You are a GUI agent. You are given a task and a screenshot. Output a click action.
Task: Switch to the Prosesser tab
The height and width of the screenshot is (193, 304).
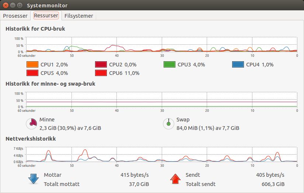tap(15, 16)
